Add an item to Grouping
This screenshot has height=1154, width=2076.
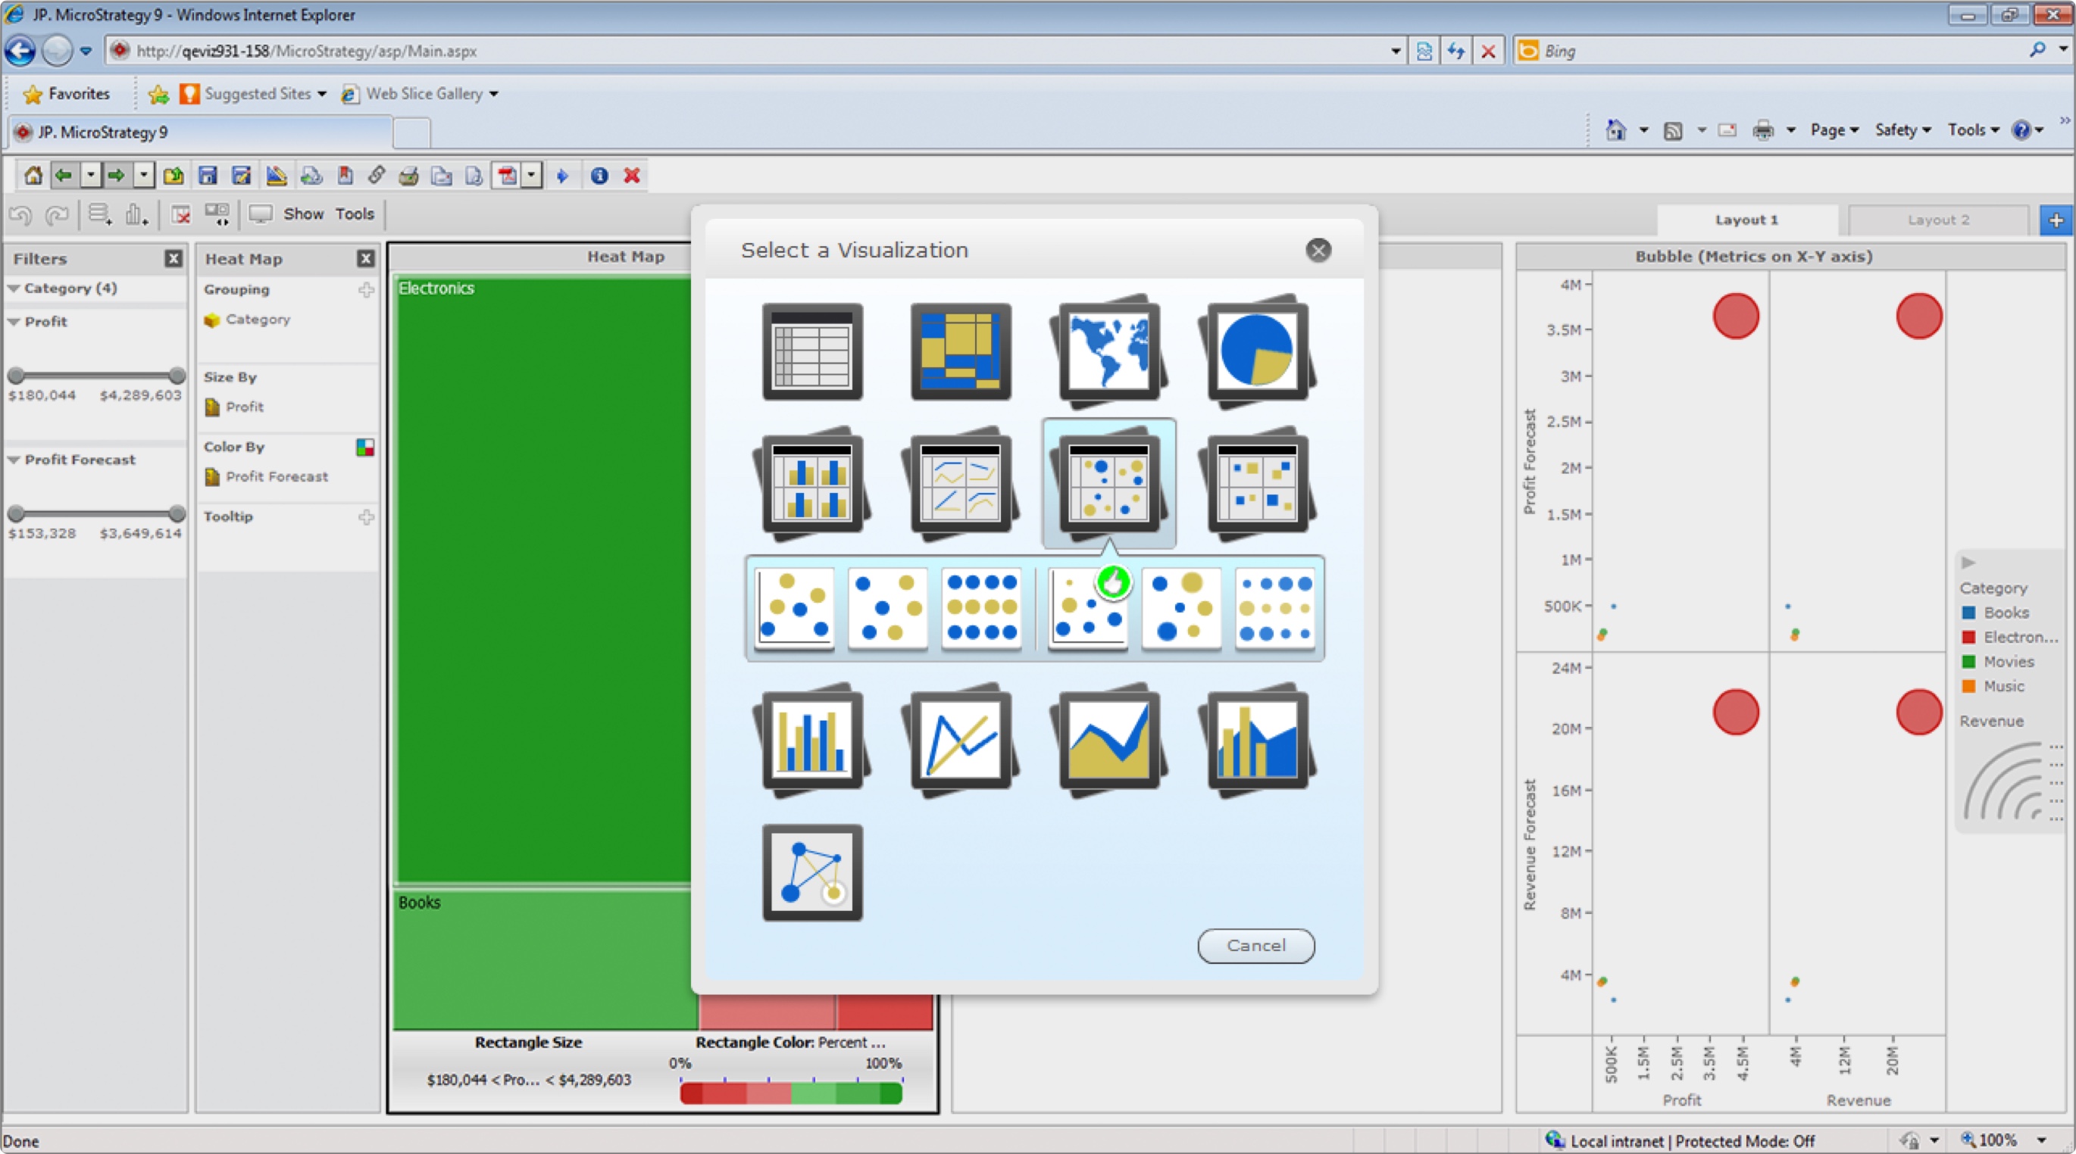[x=367, y=290]
